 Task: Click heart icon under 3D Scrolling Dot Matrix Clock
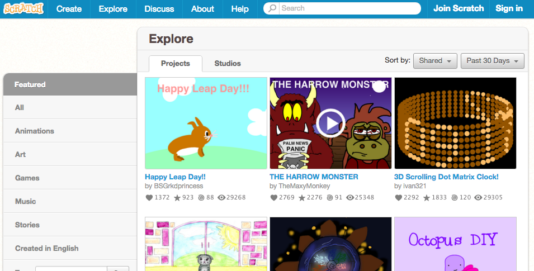(399, 197)
